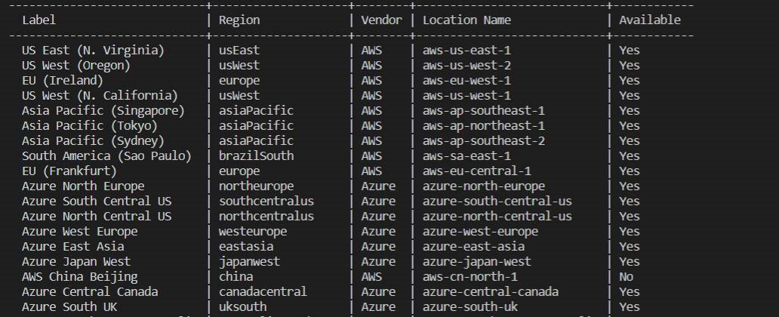779x317 pixels.
Task: Click the No value for AWS China Beijing
Action: tap(627, 277)
